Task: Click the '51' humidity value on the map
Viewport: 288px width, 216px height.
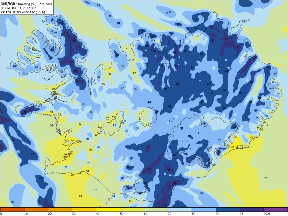Action: click(88, 171)
